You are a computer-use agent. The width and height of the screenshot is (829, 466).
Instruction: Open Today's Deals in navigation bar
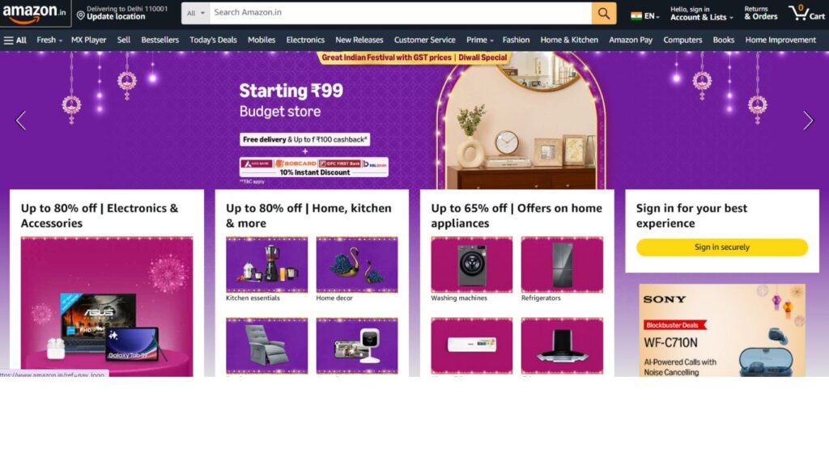[213, 40]
